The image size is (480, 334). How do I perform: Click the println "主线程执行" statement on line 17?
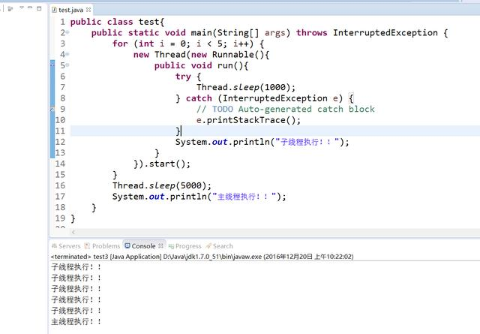[x=199, y=197]
